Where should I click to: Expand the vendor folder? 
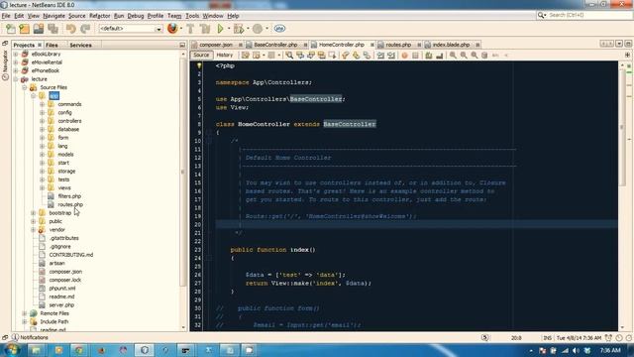click(33, 229)
